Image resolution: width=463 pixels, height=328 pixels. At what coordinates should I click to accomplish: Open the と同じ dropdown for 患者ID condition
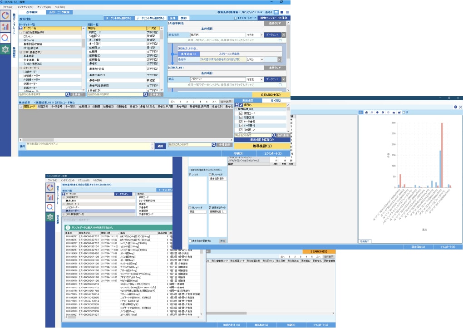tap(262, 59)
